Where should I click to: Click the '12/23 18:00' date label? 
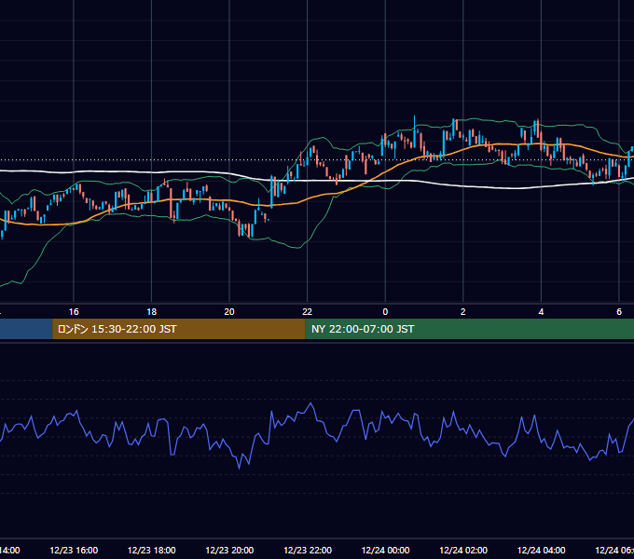152,550
